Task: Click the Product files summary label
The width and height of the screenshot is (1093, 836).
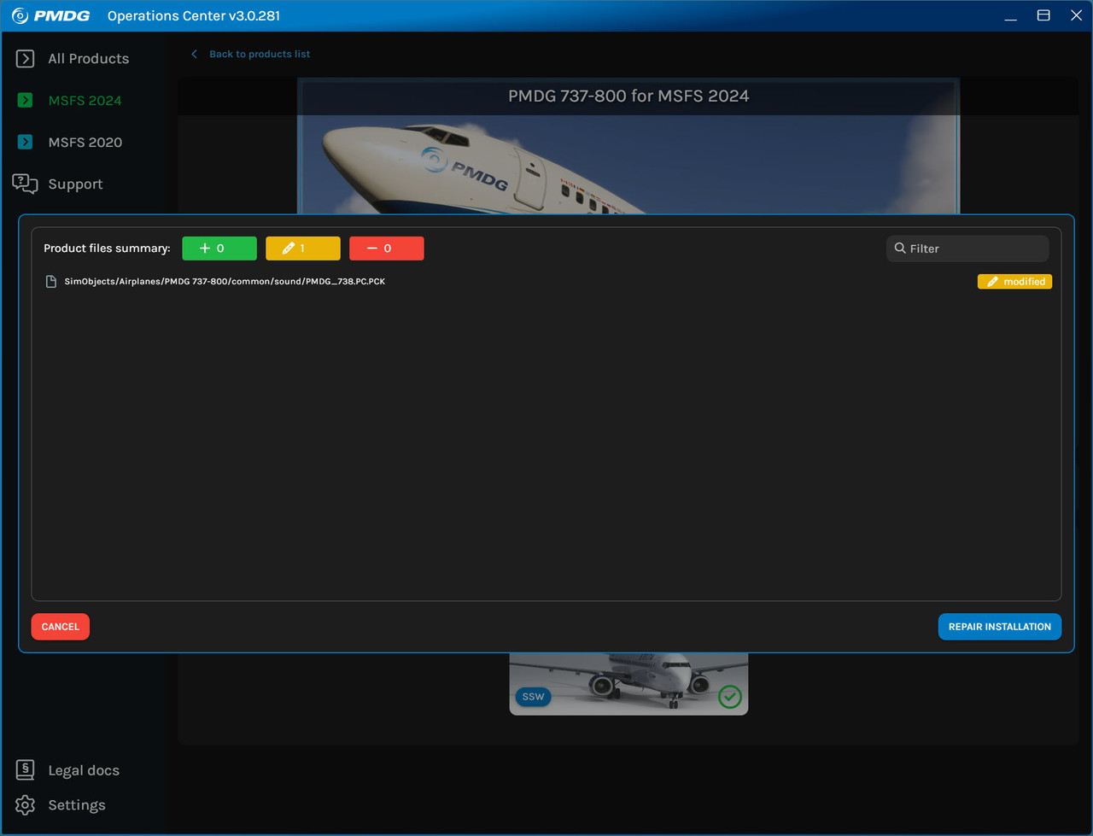Action: [107, 248]
